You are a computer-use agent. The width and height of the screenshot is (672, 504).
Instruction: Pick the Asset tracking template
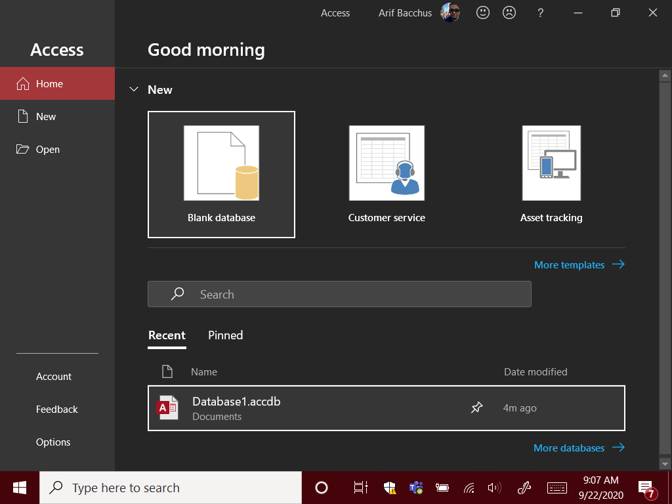(x=551, y=174)
